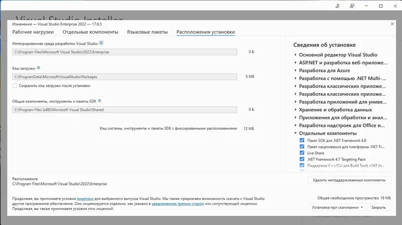
Task: Expand Хранение и обработка данных
Action: point(295,110)
